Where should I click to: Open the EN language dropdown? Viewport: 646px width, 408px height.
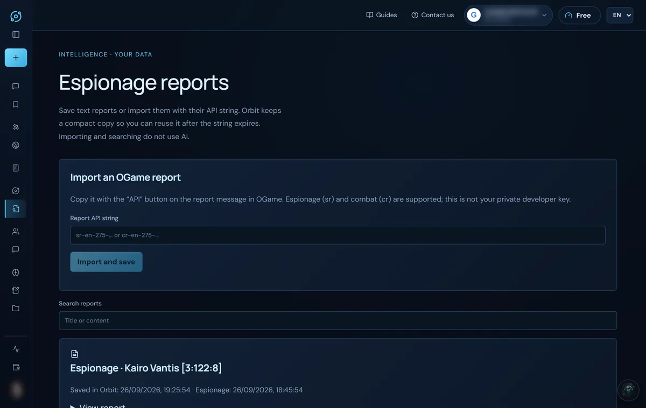pos(620,15)
